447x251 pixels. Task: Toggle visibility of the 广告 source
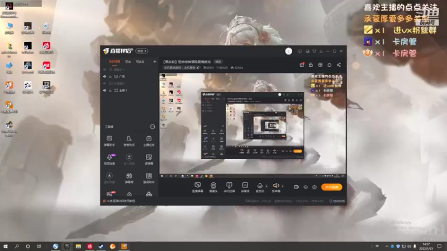104,76
